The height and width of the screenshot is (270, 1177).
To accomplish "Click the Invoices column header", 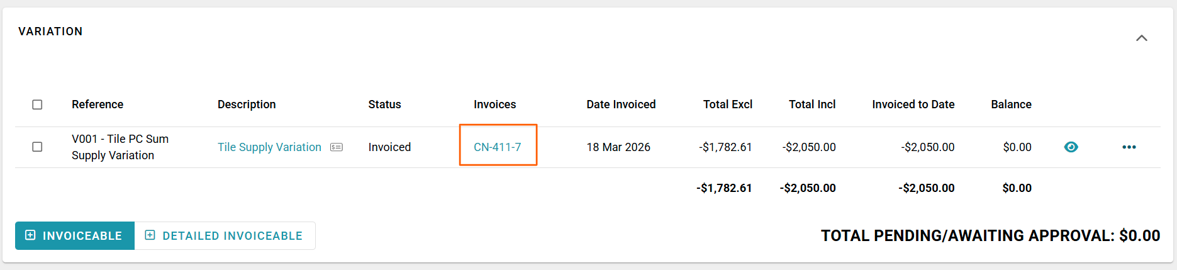I will (494, 104).
